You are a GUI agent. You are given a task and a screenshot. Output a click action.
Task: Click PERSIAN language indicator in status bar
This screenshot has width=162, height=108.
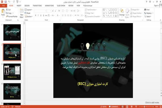coord(18,107)
